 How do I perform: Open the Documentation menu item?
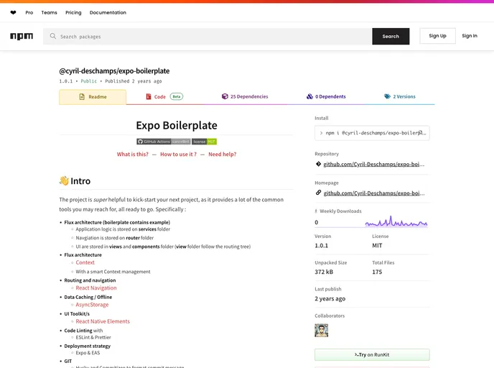(x=108, y=13)
